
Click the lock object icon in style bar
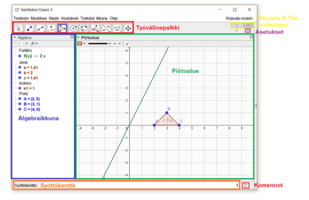[x=127, y=44]
